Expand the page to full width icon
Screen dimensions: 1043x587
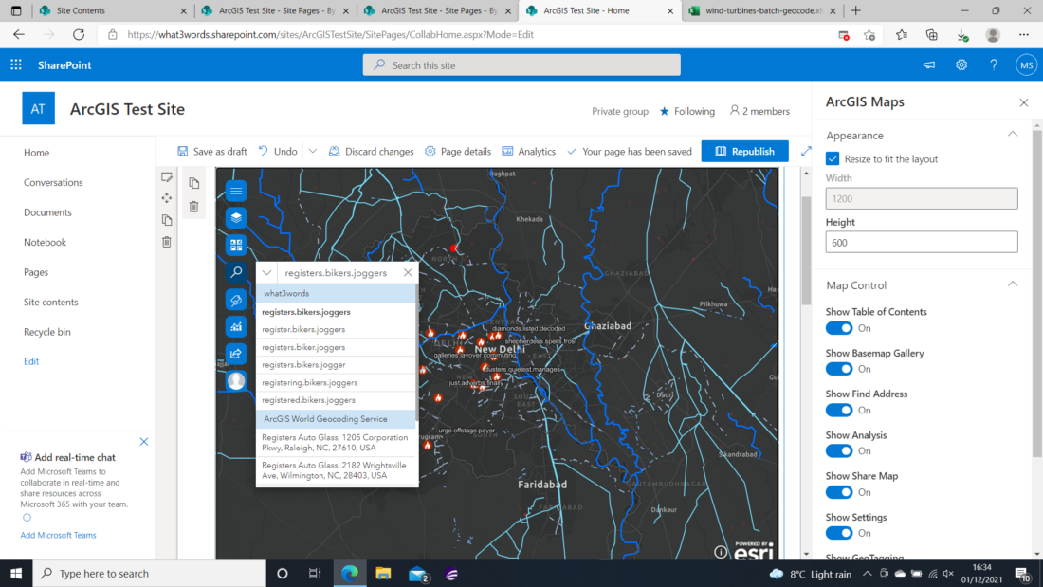click(x=806, y=151)
